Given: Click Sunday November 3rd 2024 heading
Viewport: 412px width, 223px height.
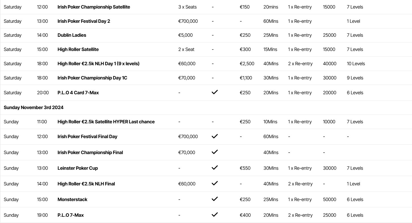Looking at the screenshot, I should (34, 107).
